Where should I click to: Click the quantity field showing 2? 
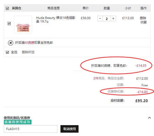point(107,18)
